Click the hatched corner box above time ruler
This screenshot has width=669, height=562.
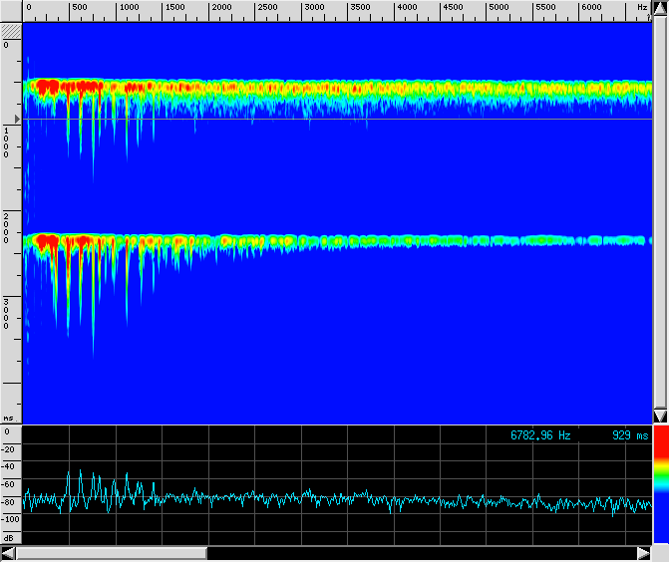pos(11,31)
